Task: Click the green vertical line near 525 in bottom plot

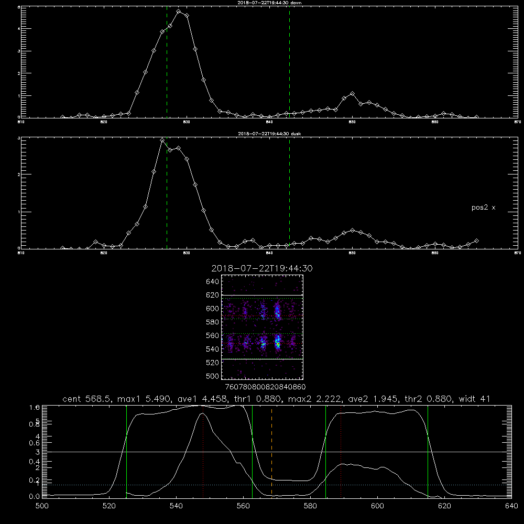Action: coord(126,451)
